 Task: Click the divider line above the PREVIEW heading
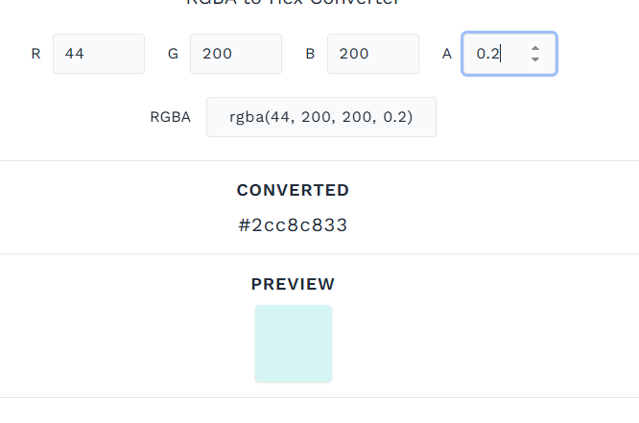(319, 254)
